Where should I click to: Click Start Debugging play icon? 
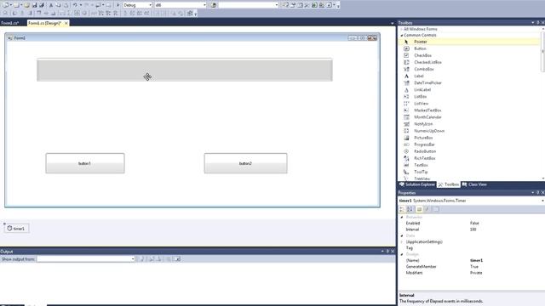click(118, 5)
